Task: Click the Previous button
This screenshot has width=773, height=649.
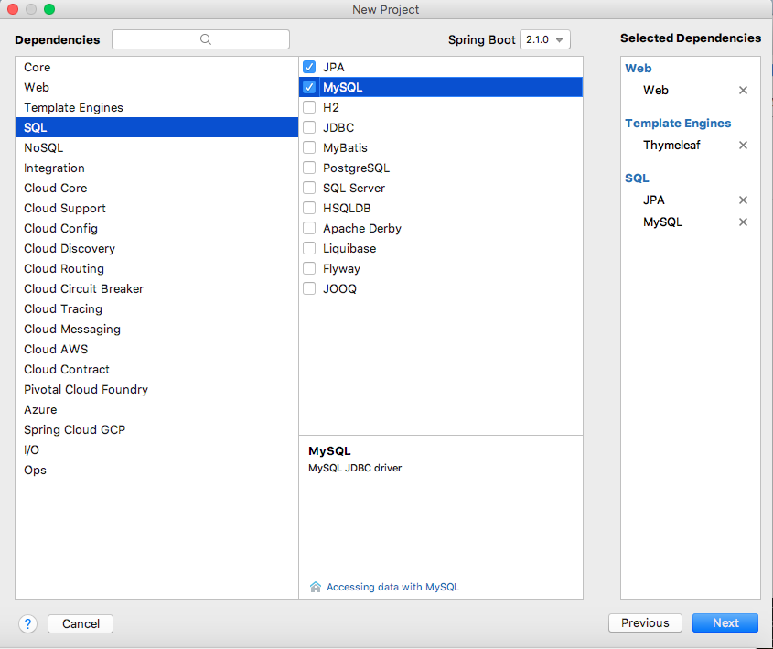Action: (645, 622)
